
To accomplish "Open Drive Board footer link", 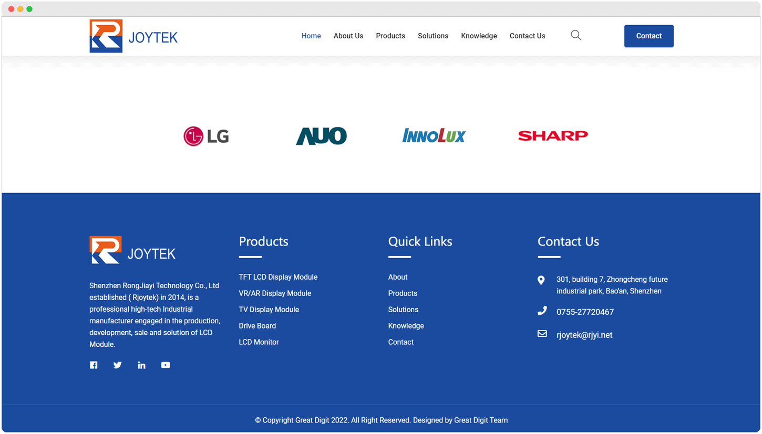I will coord(257,326).
